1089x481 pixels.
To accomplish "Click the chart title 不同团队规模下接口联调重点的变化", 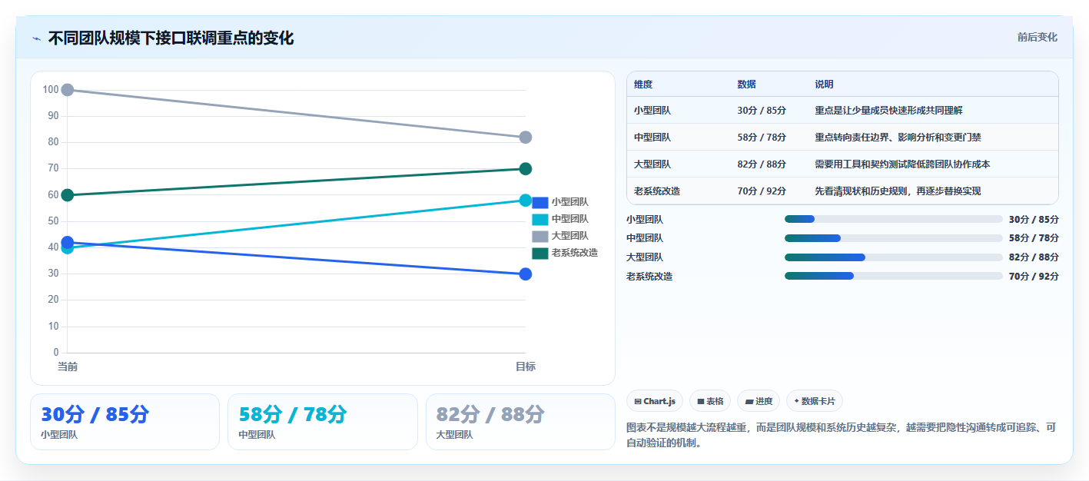I will pos(171,38).
